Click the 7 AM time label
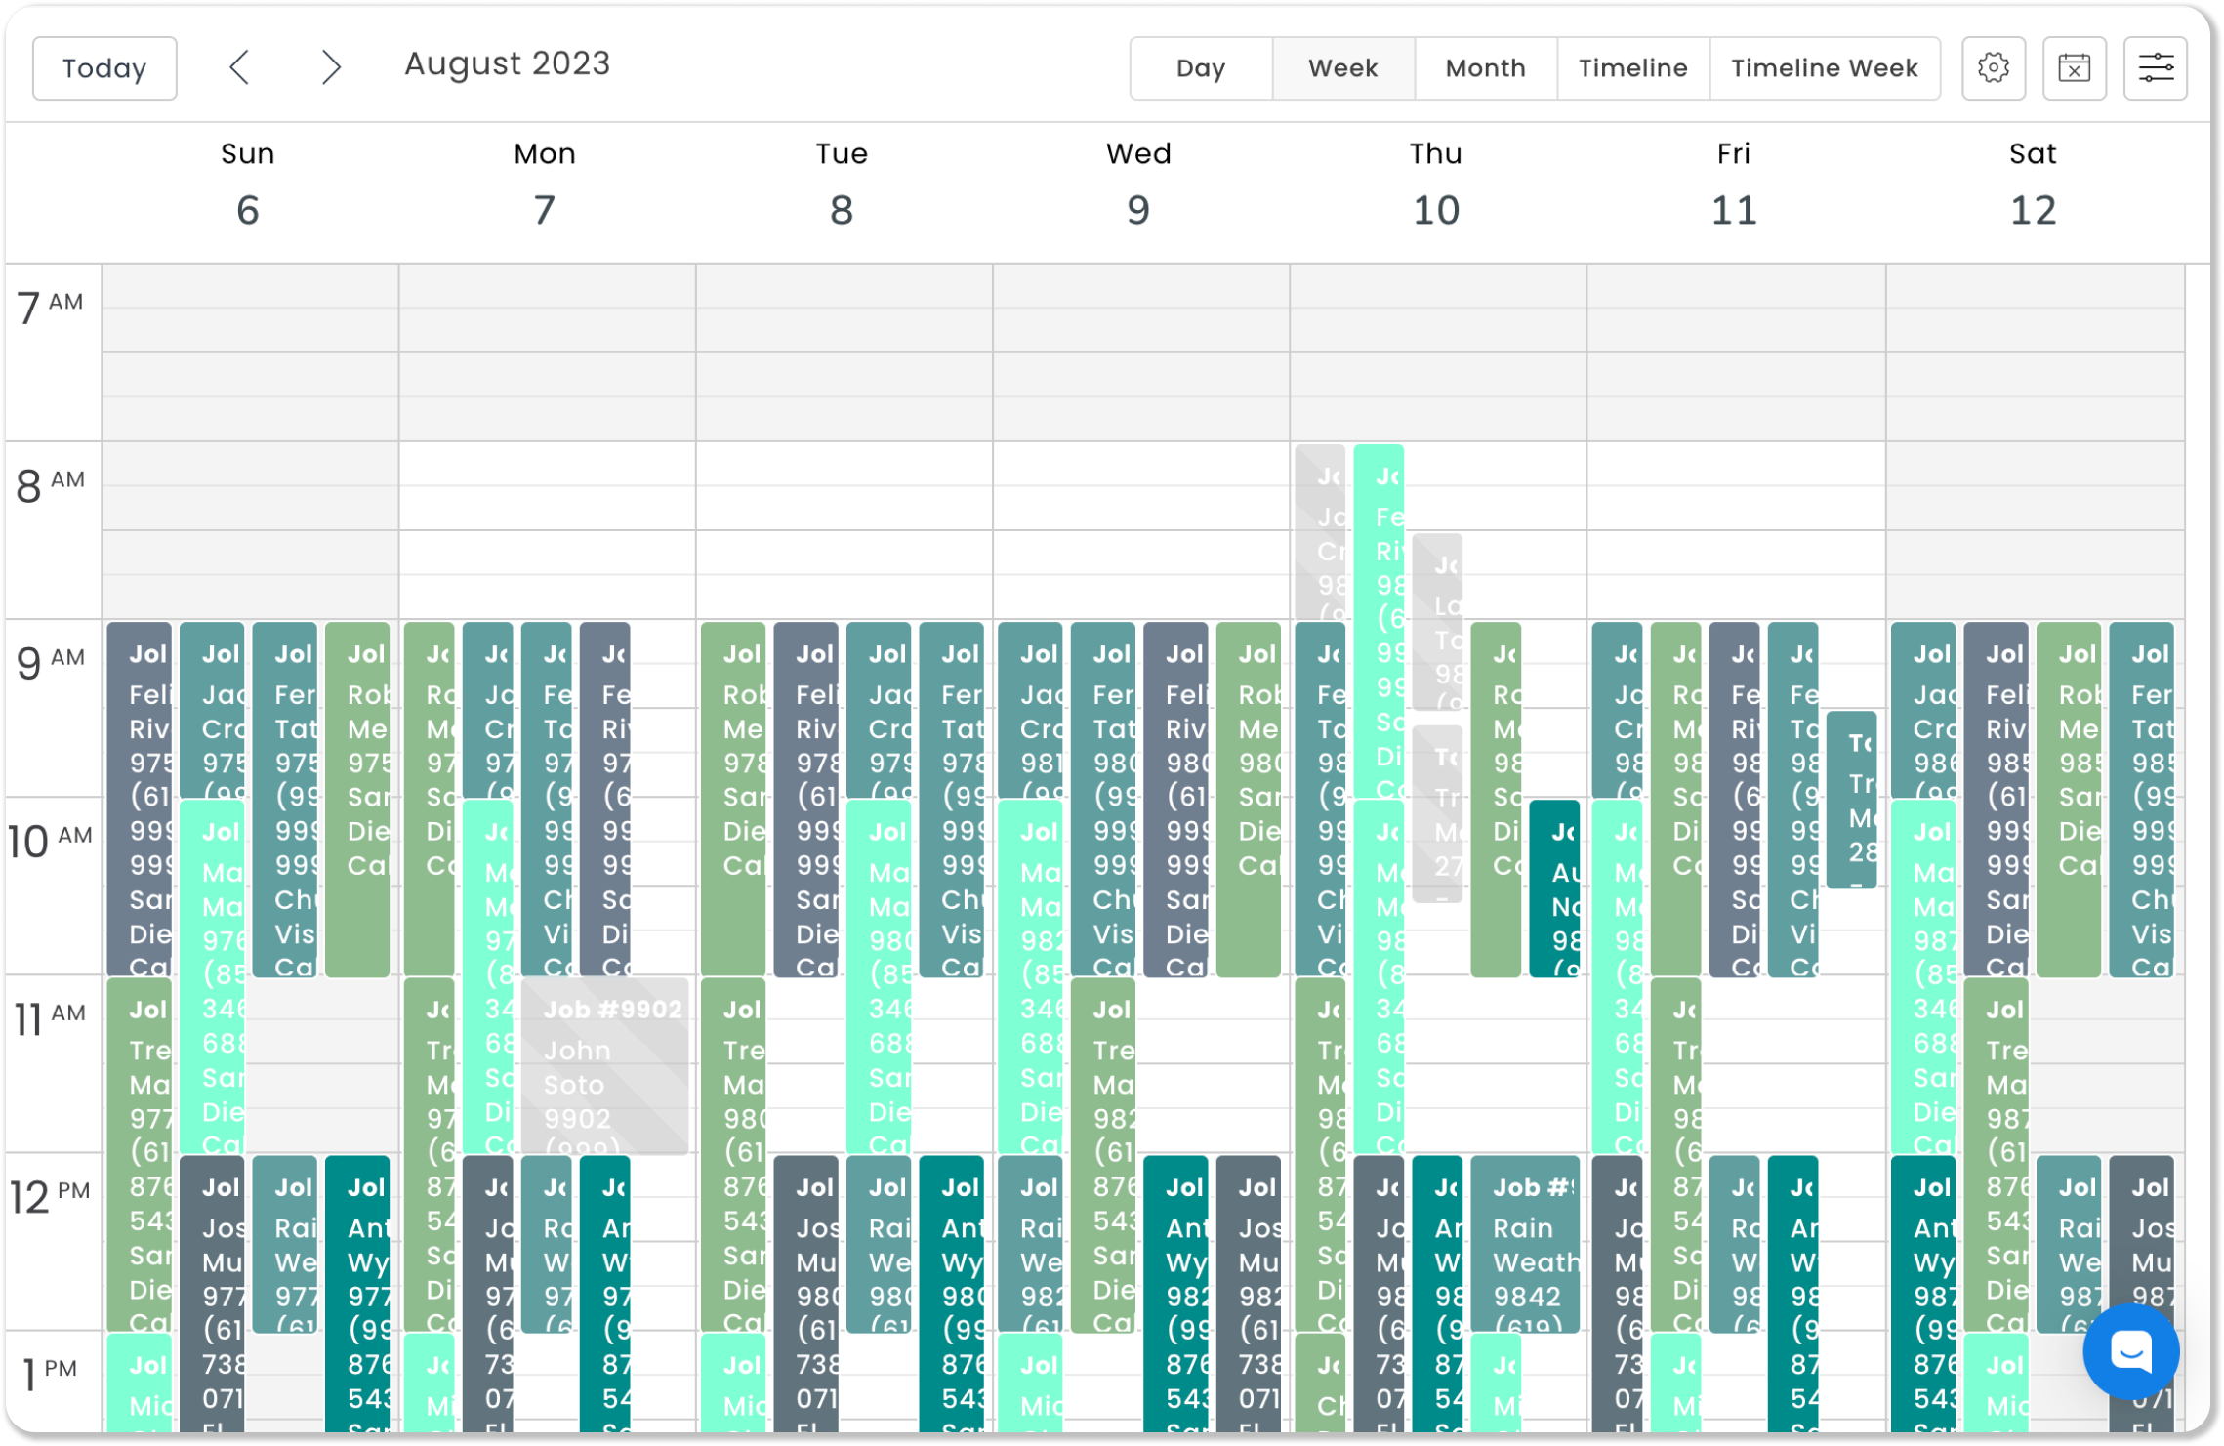 (51, 307)
